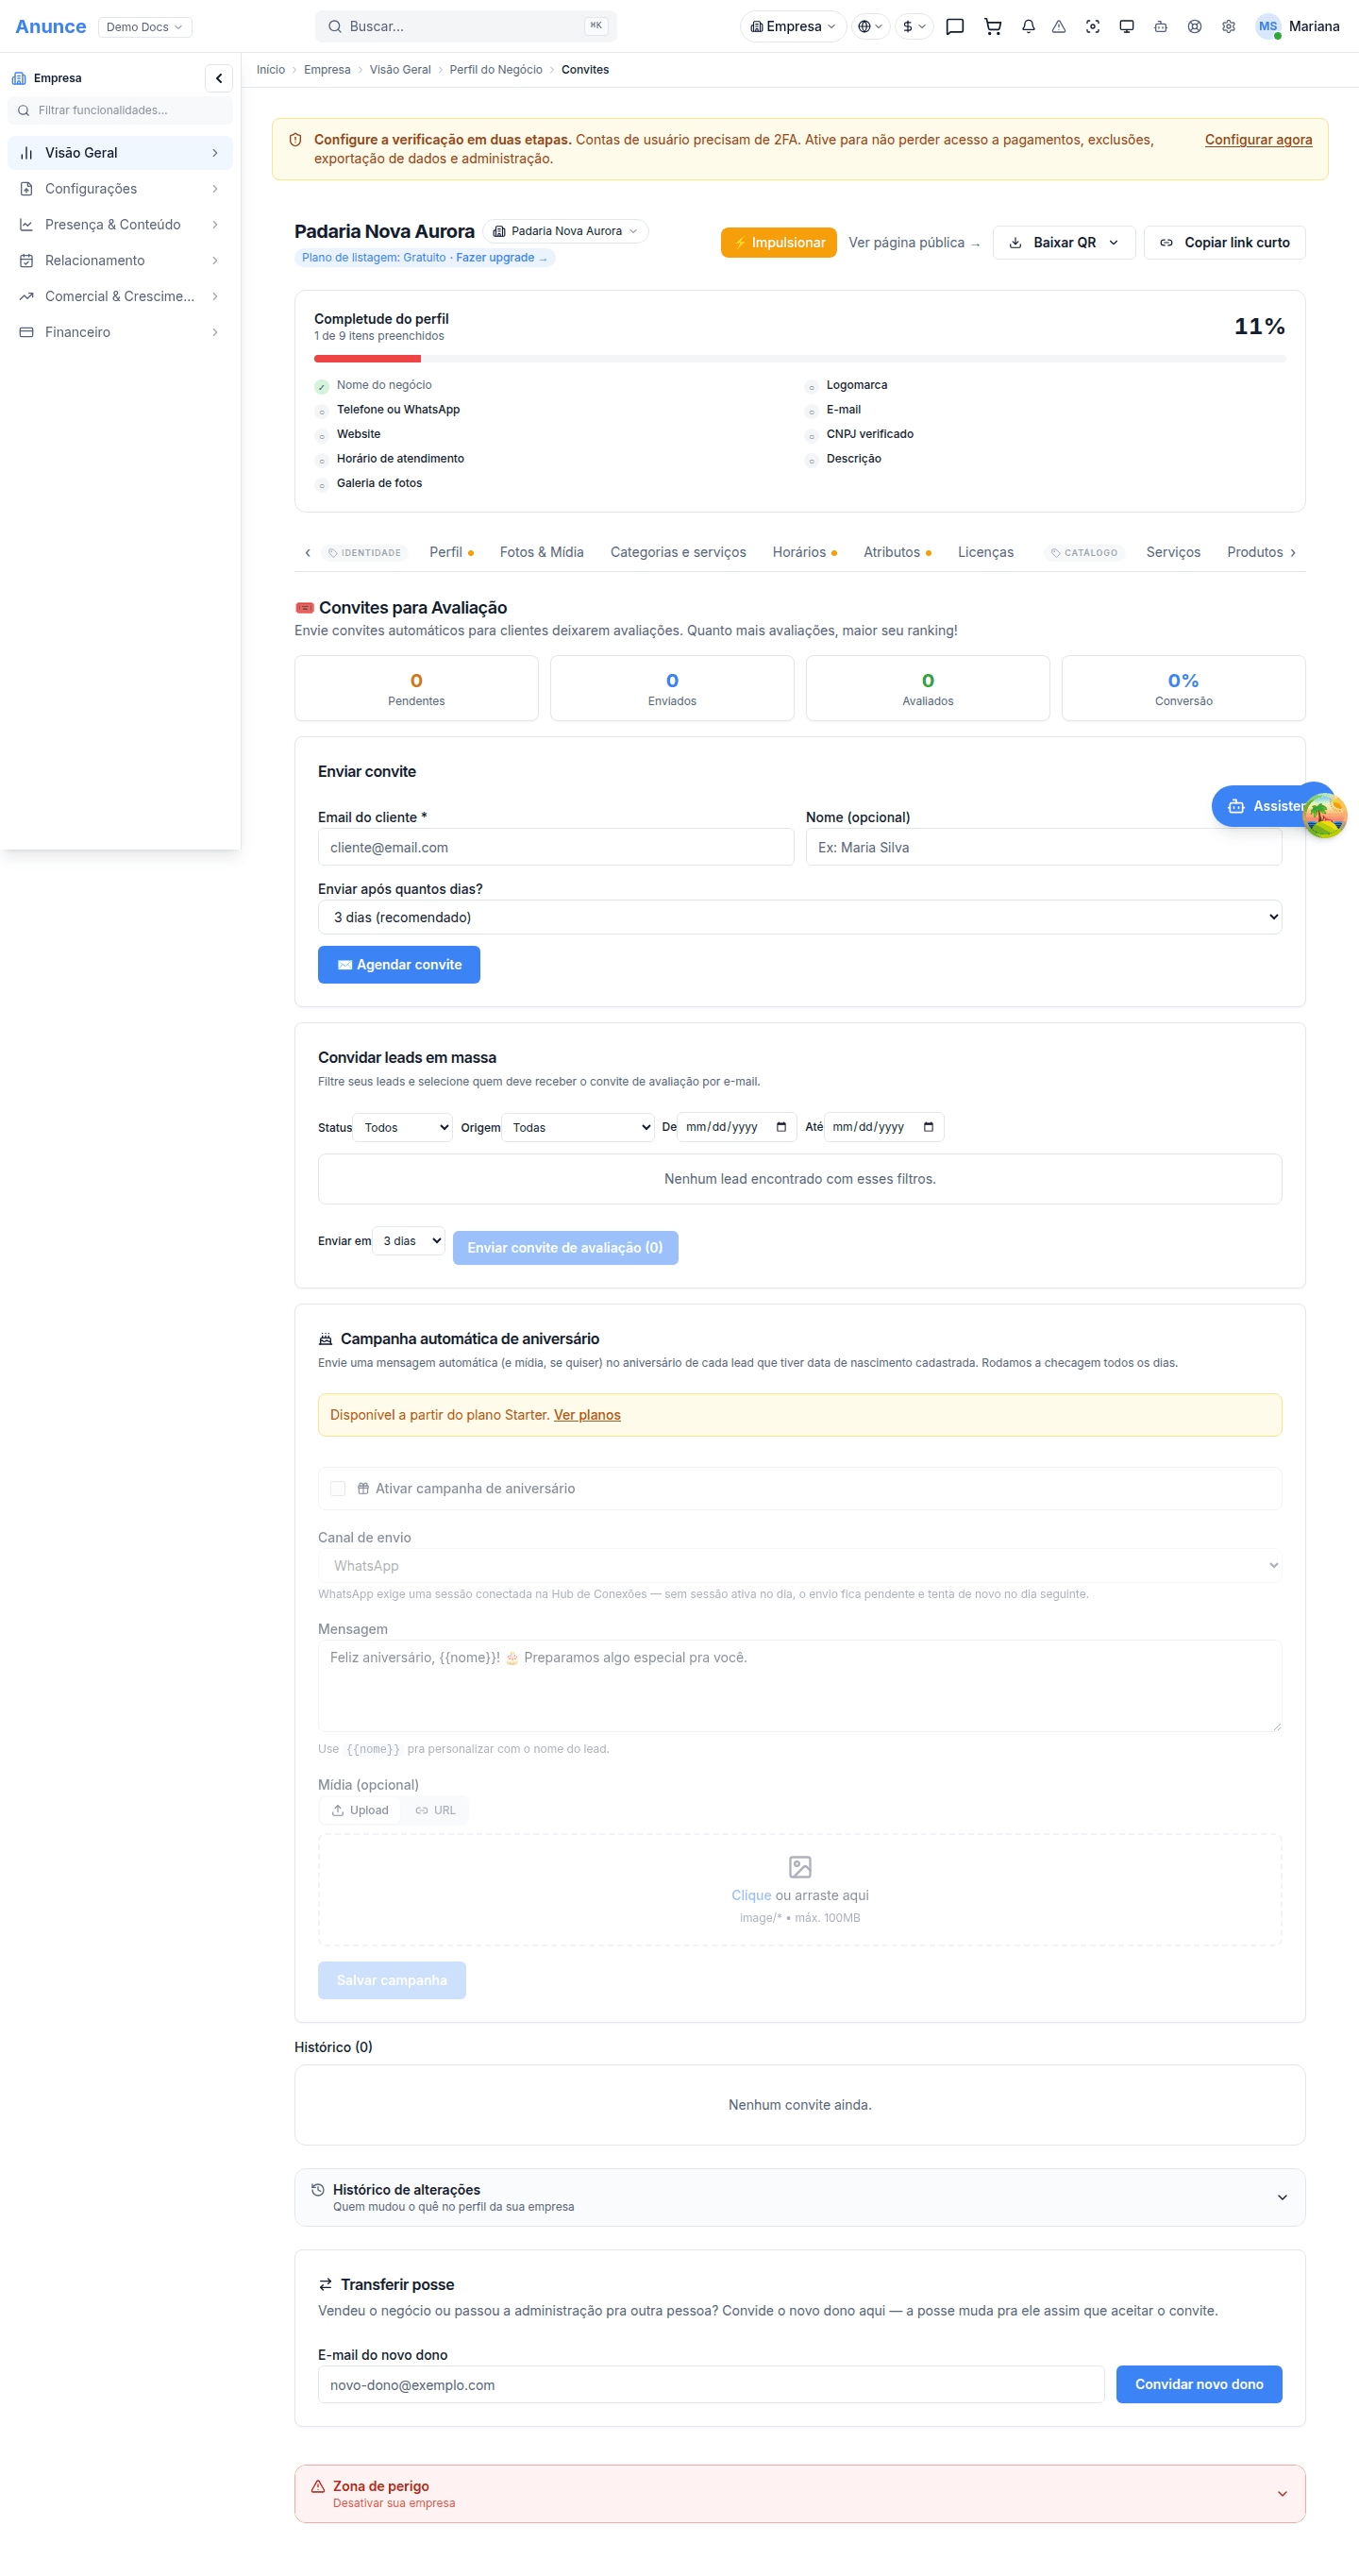The width and height of the screenshot is (1359, 2576).
Task: Click the Configurar agora link
Action: tap(1258, 140)
